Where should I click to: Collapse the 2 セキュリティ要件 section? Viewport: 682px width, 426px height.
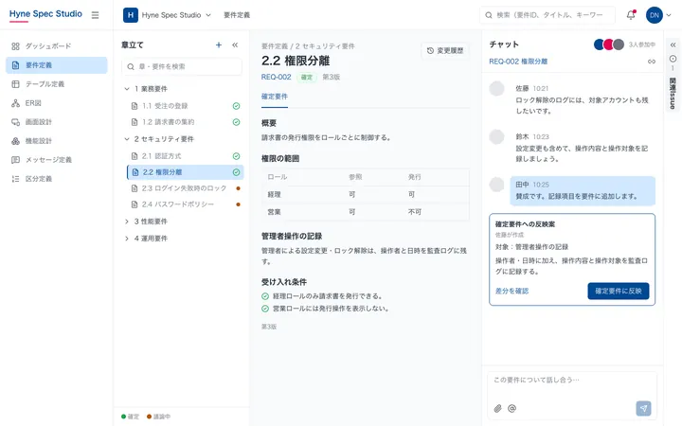127,139
